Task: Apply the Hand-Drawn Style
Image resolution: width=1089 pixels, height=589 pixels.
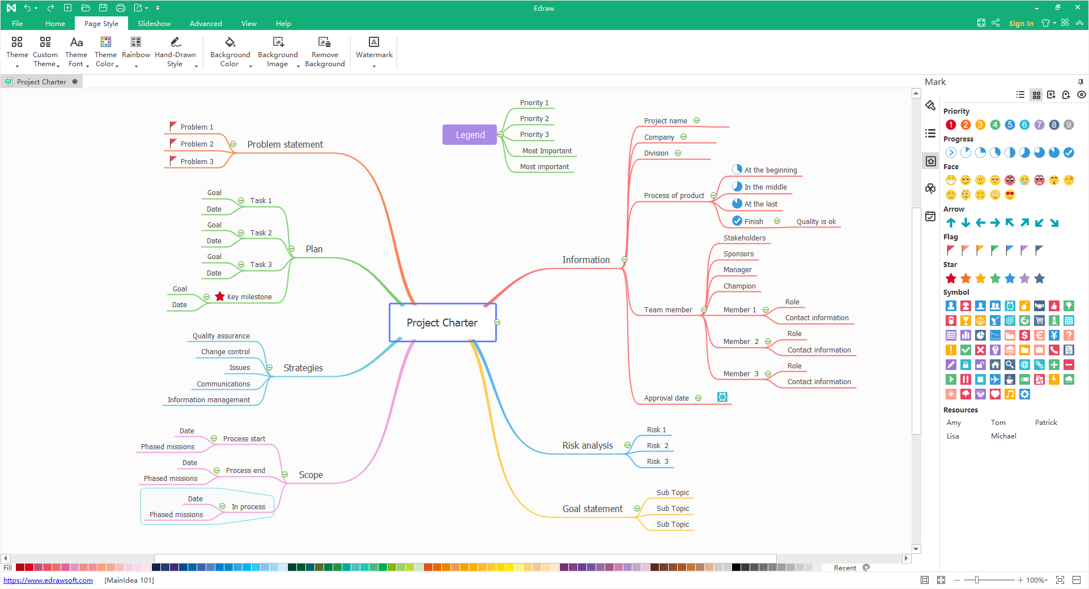Action: pos(175,42)
